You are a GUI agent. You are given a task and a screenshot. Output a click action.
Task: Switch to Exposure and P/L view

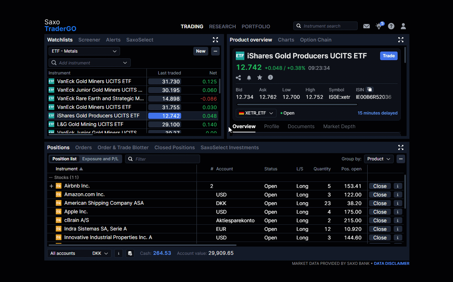100,159
